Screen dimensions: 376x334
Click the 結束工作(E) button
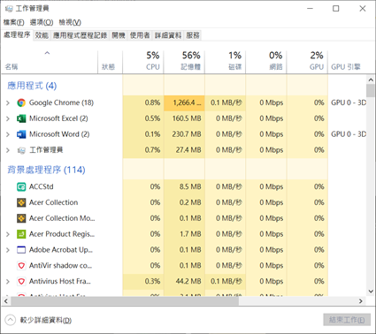347,320
